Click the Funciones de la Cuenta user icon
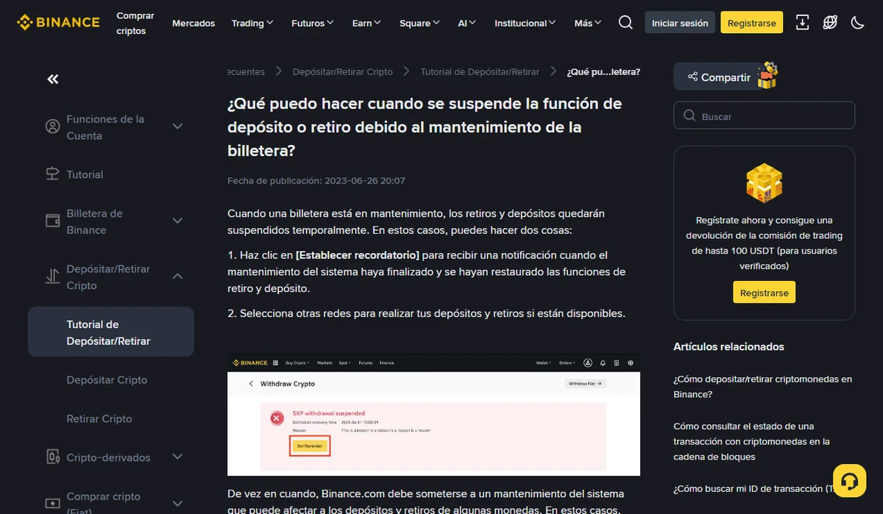The image size is (883, 514). pyautogui.click(x=52, y=126)
